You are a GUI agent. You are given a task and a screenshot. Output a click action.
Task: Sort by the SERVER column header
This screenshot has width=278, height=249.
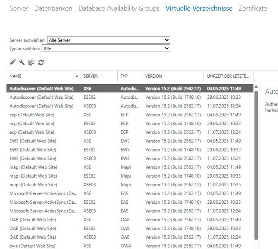click(x=99, y=76)
